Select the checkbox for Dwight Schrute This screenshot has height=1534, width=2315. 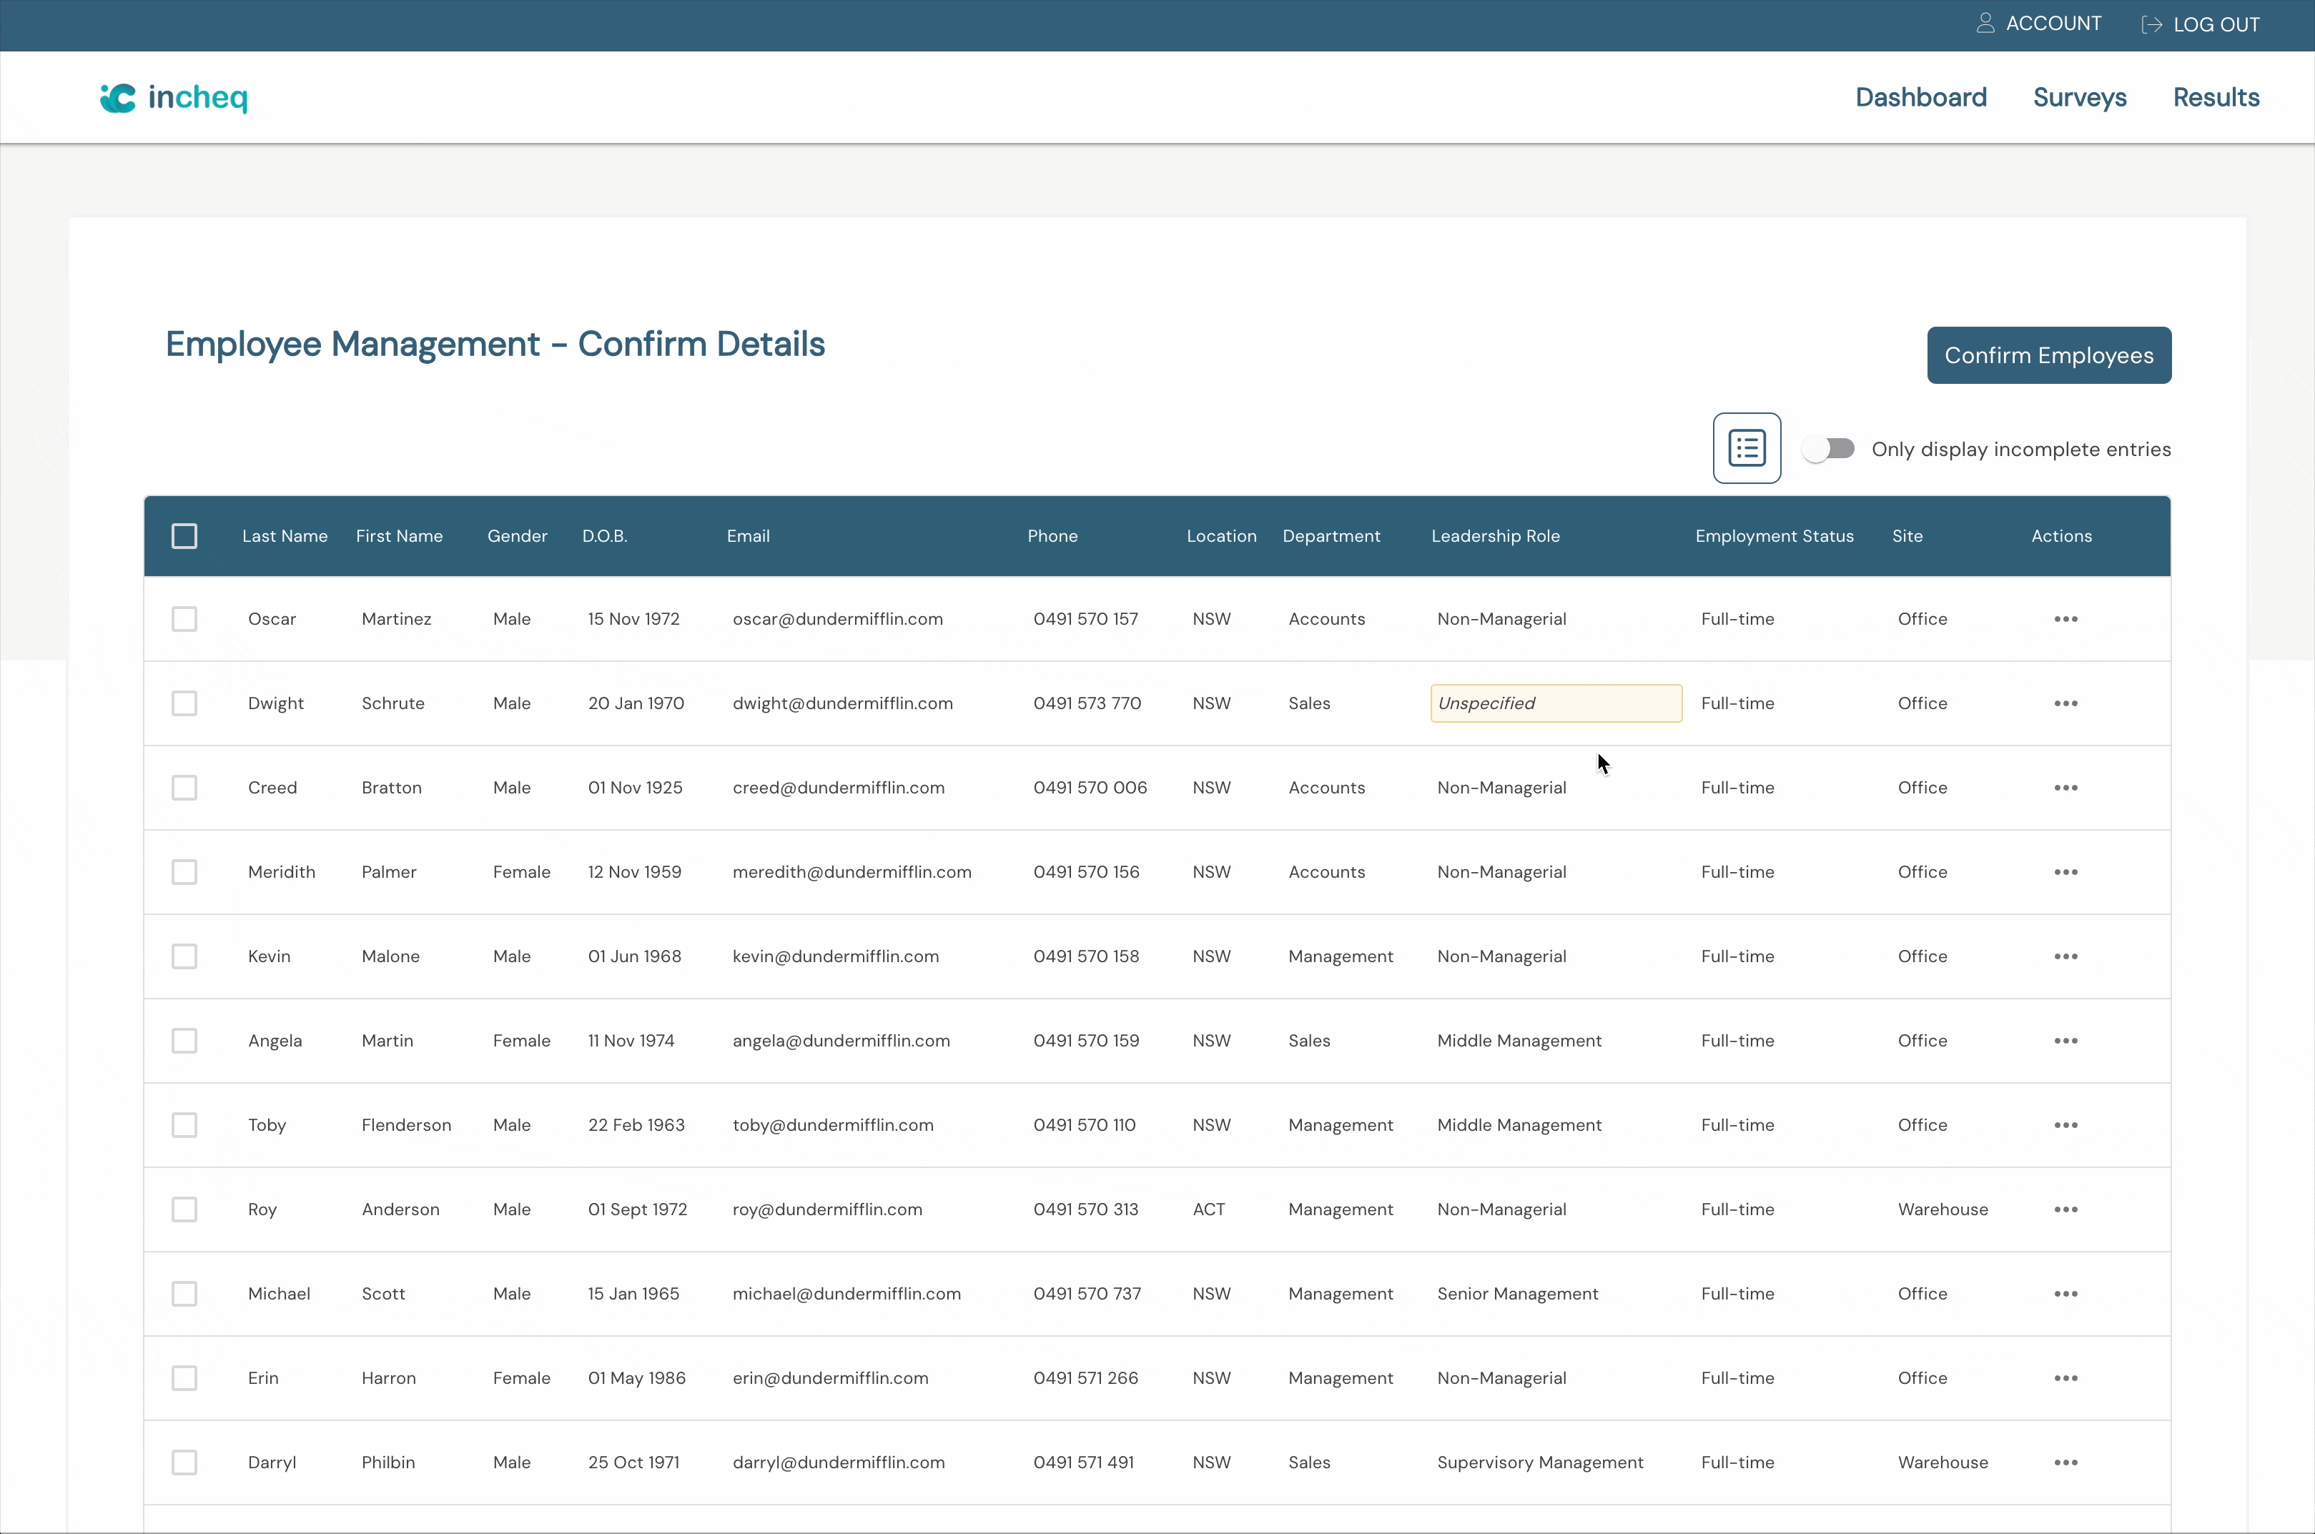(x=184, y=703)
